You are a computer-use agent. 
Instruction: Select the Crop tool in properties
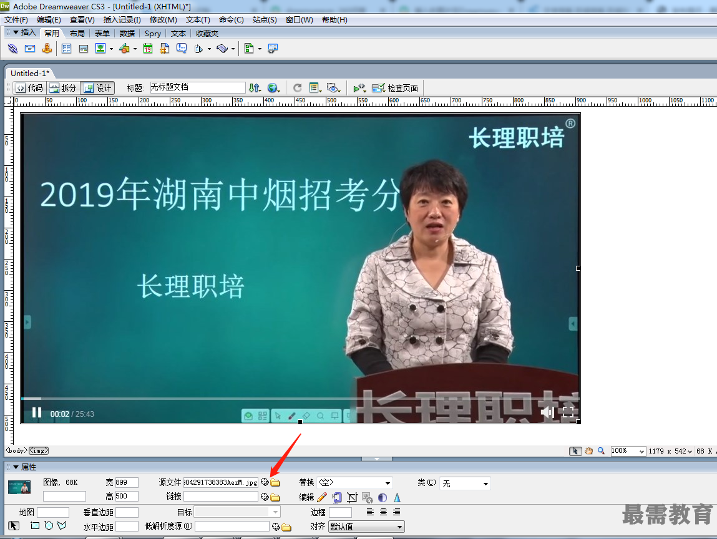pos(352,497)
